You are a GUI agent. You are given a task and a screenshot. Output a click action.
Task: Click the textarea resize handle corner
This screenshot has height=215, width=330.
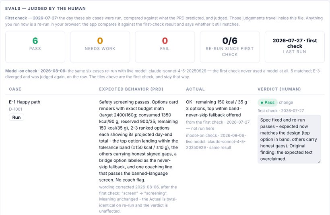click(x=319, y=162)
